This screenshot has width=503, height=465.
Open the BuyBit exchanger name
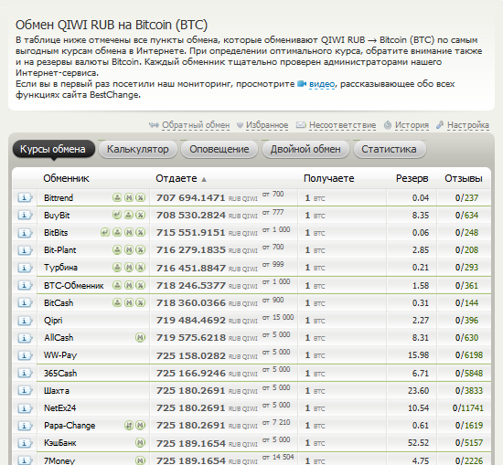[x=57, y=216]
